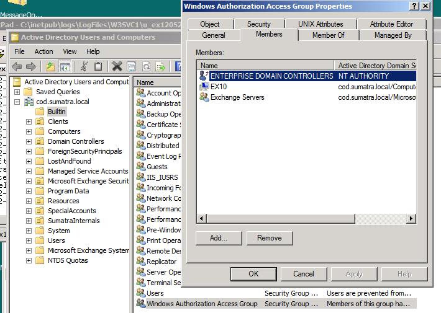This screenshot has height=313, width=441.
Task: Select the Program Data tree item
Action: tap(68, 191)
